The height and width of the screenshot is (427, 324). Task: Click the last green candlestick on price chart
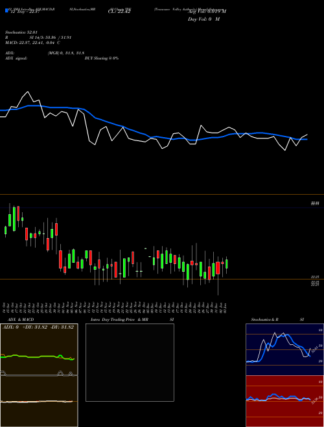click(x=226, y=264)
